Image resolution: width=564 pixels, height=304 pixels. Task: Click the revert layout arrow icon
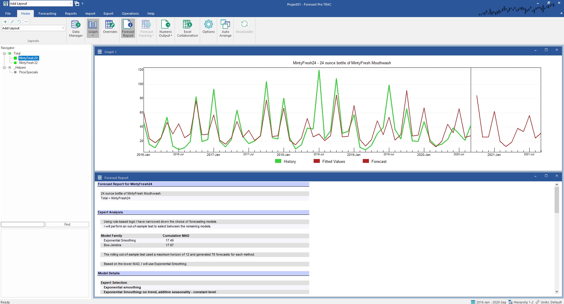tap(19, 22)
